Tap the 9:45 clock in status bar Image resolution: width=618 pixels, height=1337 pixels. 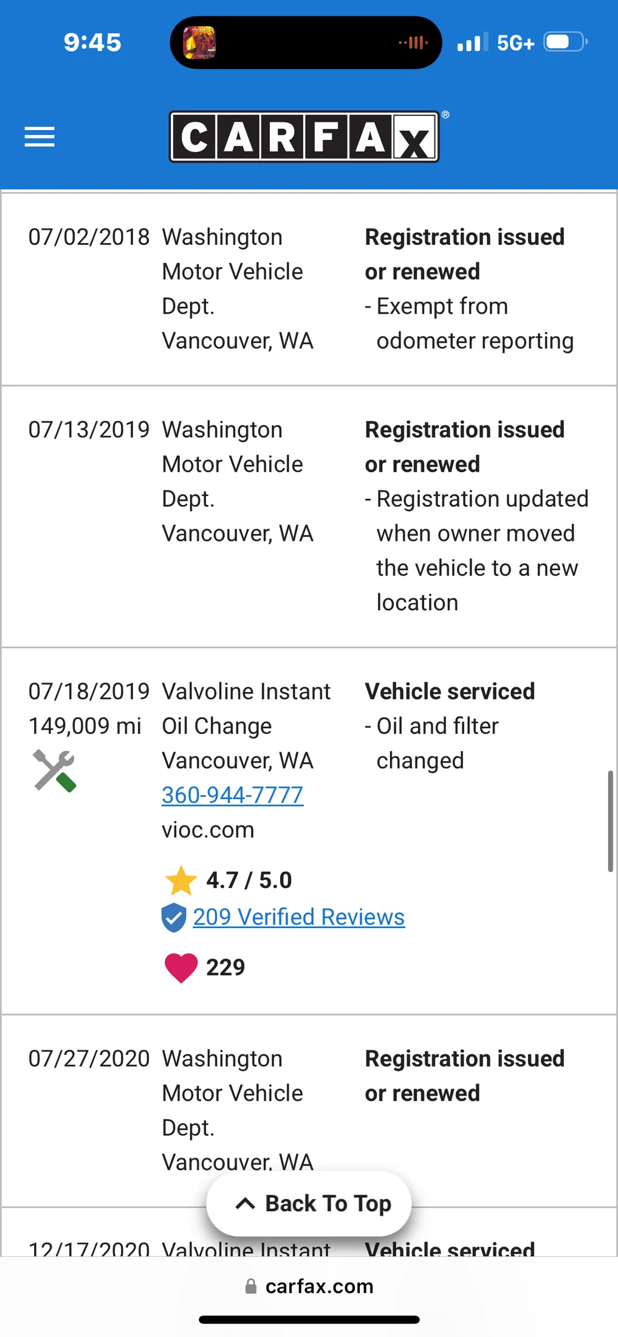92,43
